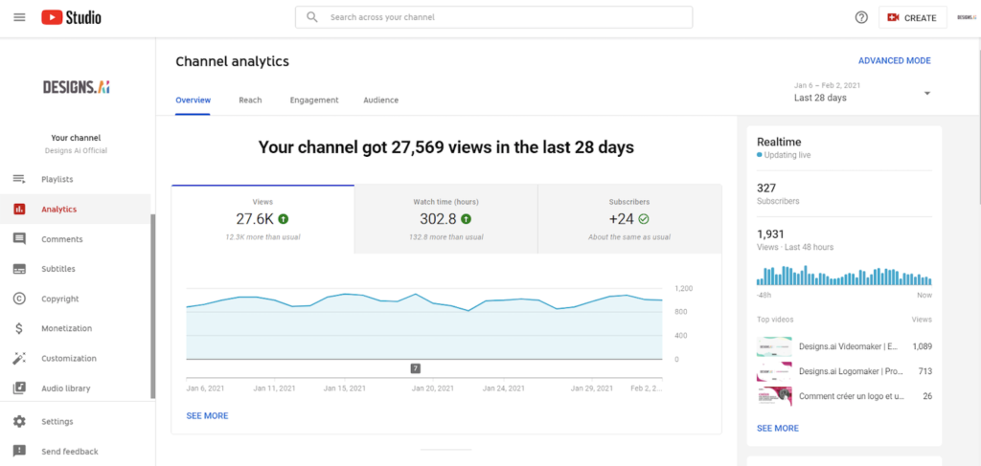
Task: Switch to the Reach tab
Action: (x=250, y=100)
